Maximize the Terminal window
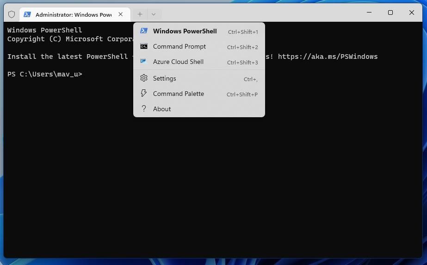 point(390,13)
